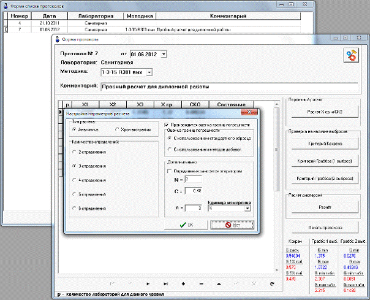Expand the Методика combo box
Image resolution: width=370 pixels, height=300 pixels.
(148, 72)
